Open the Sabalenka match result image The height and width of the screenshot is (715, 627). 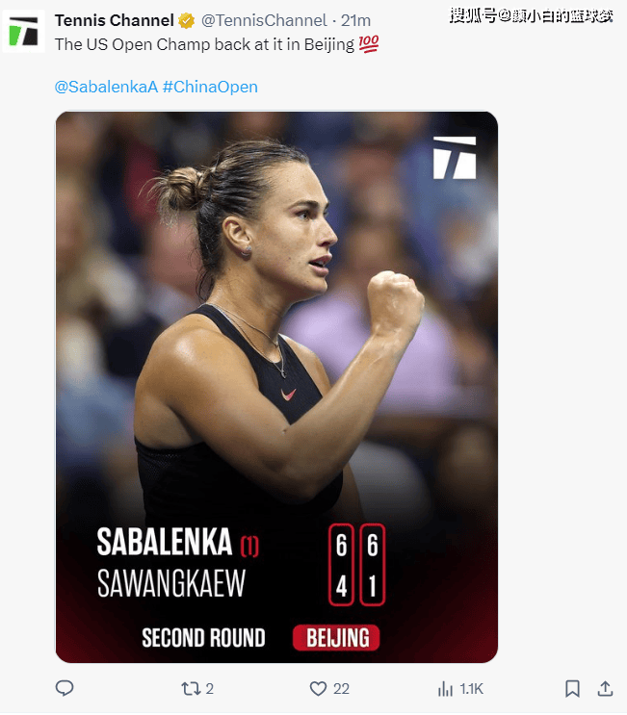click(276, 387)
